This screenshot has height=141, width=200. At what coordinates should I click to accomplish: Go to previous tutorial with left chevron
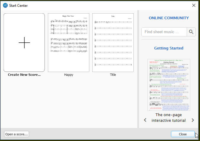[145, 120]
